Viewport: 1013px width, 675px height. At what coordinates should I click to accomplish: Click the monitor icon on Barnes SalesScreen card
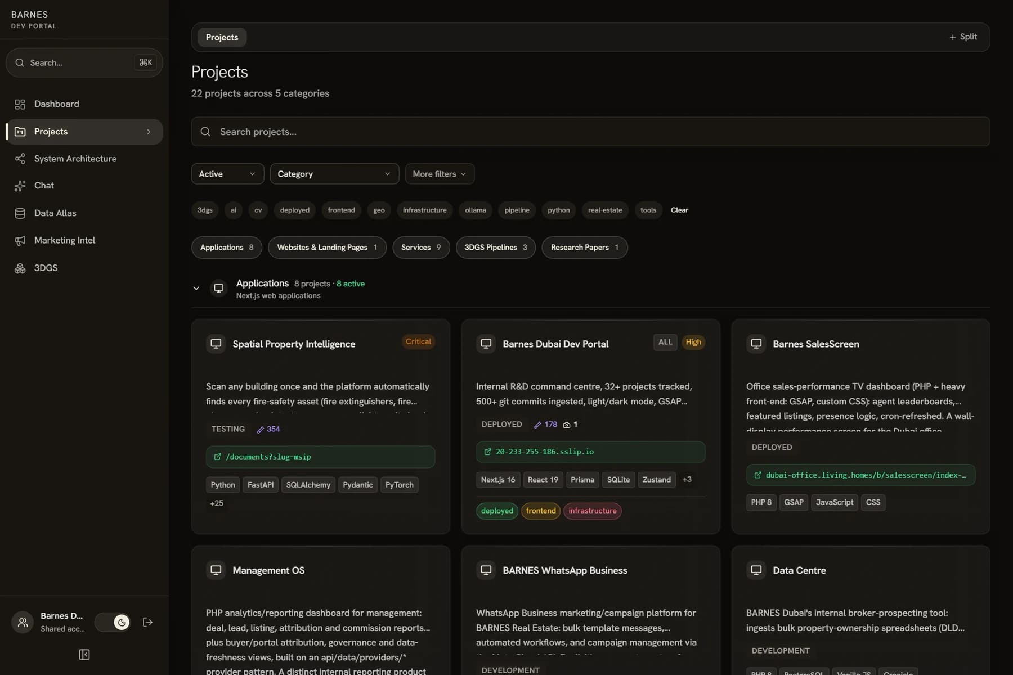pos(756,344)
